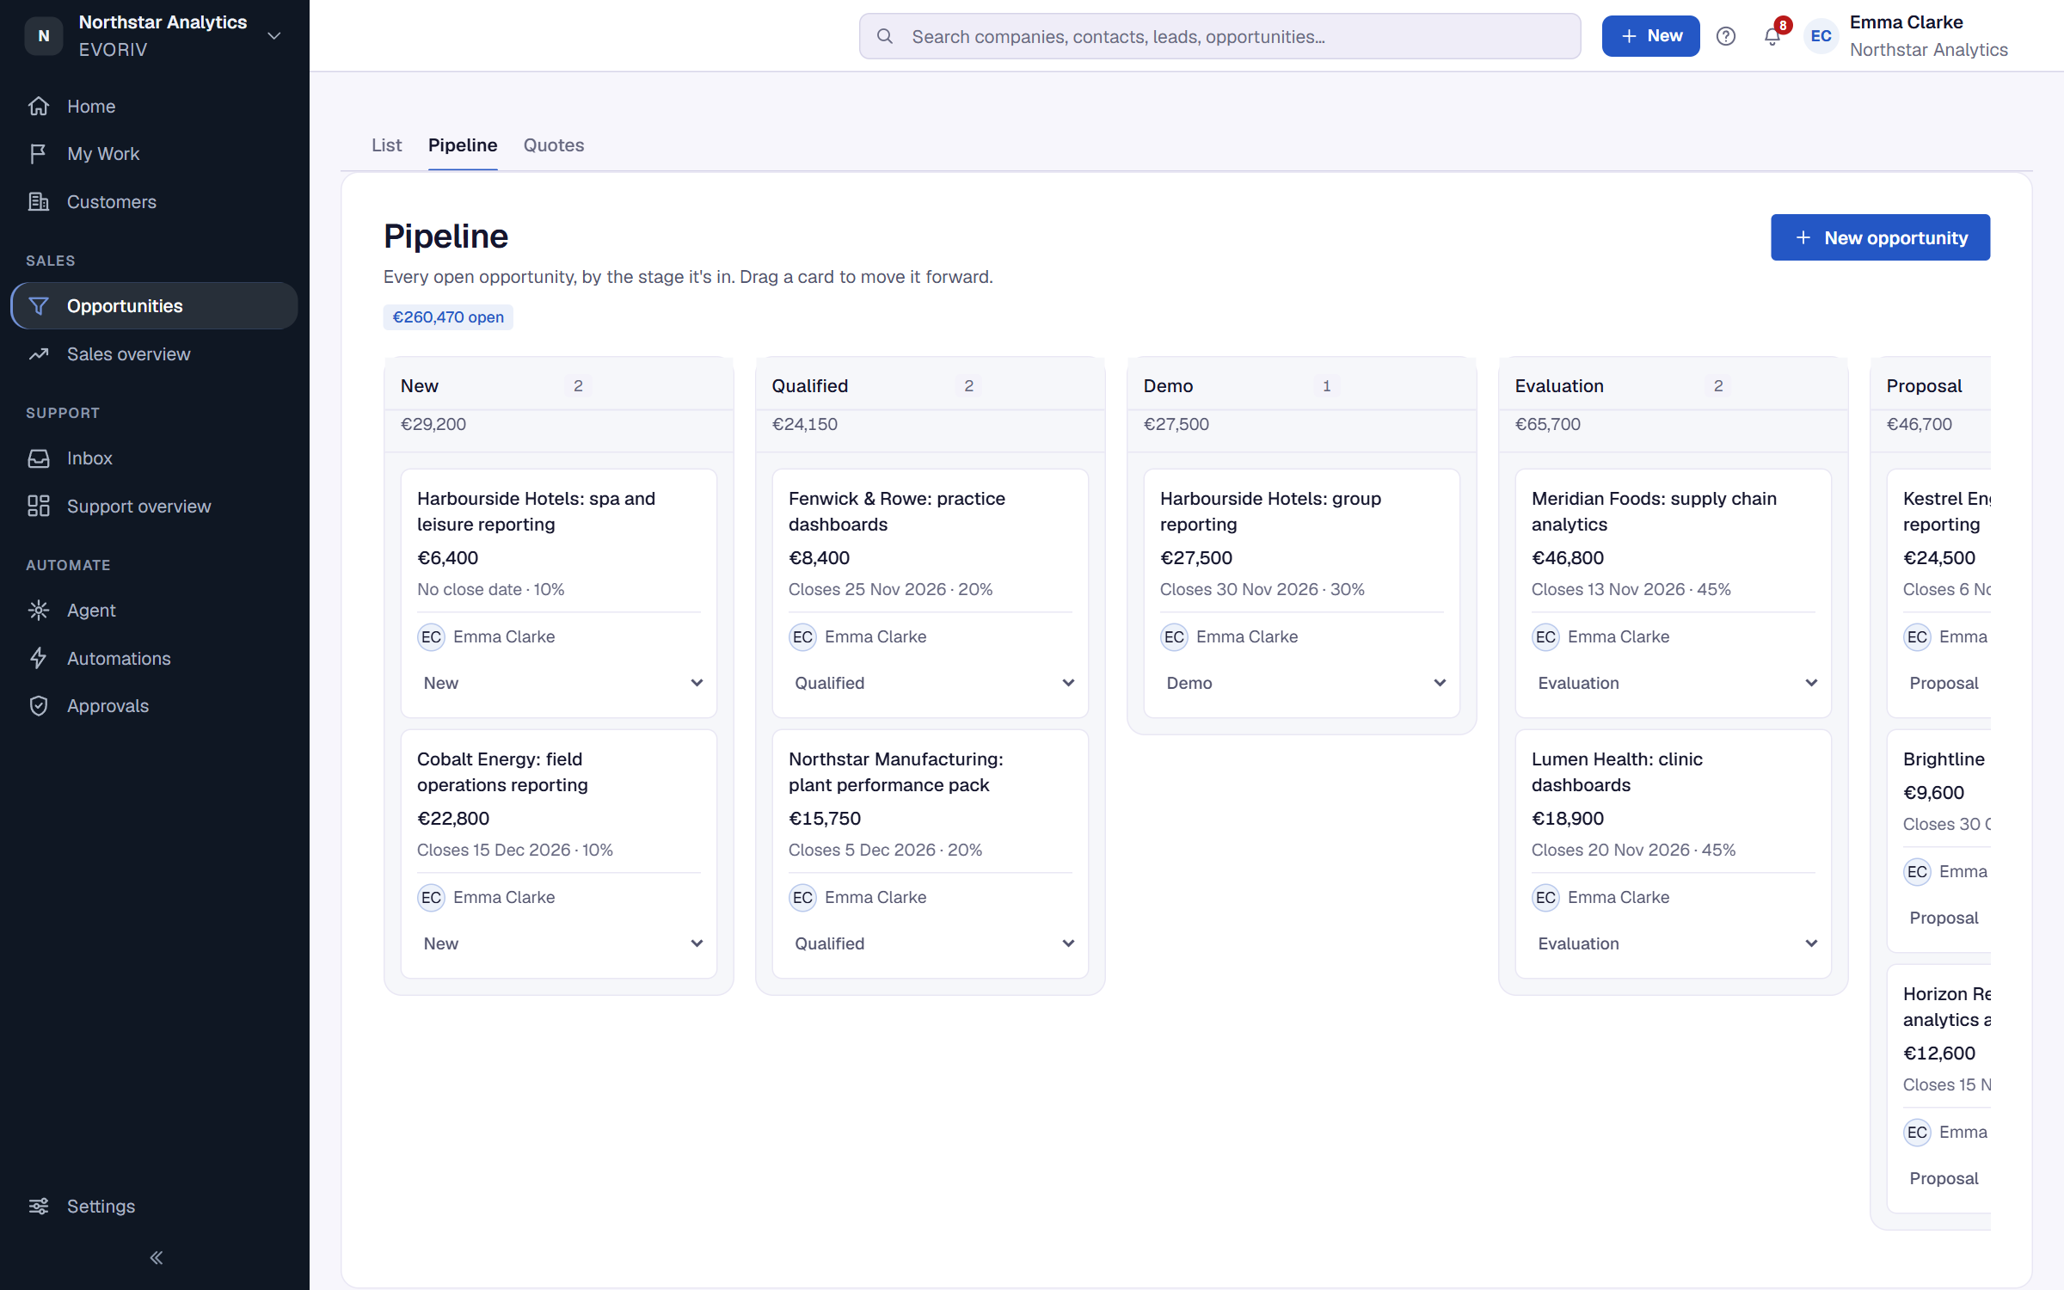This screenshot has height=1290, width=2064.
Task: Click the New opportunity button
Action: [x=1880, y=237]
